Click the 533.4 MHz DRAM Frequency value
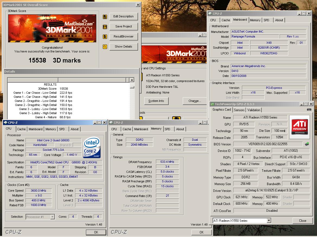This screenshot has width=317, height=237. point(167,162)
